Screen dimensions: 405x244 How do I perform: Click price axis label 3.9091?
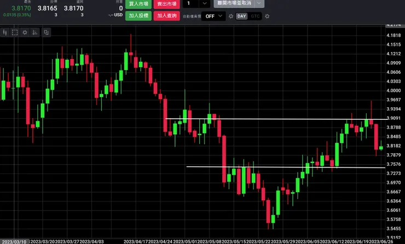point(394,118)
